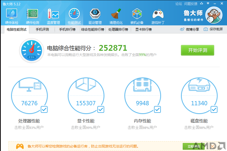Switch to 电脑性能测试 tab
Screen dimensions: 227x151
pos(17,29)
